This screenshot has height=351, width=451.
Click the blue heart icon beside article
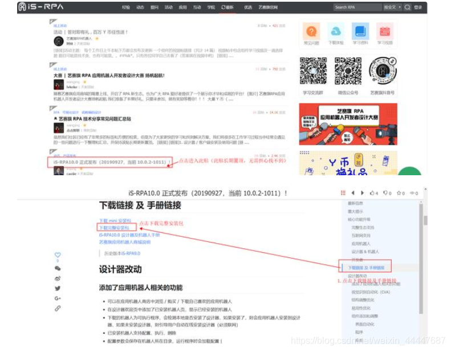(x=58, y=255)
